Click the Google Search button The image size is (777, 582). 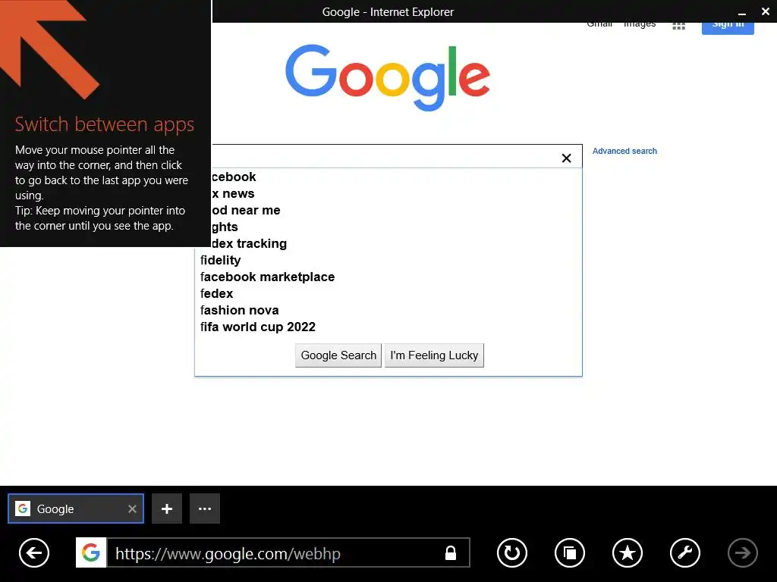coord(338,355)
